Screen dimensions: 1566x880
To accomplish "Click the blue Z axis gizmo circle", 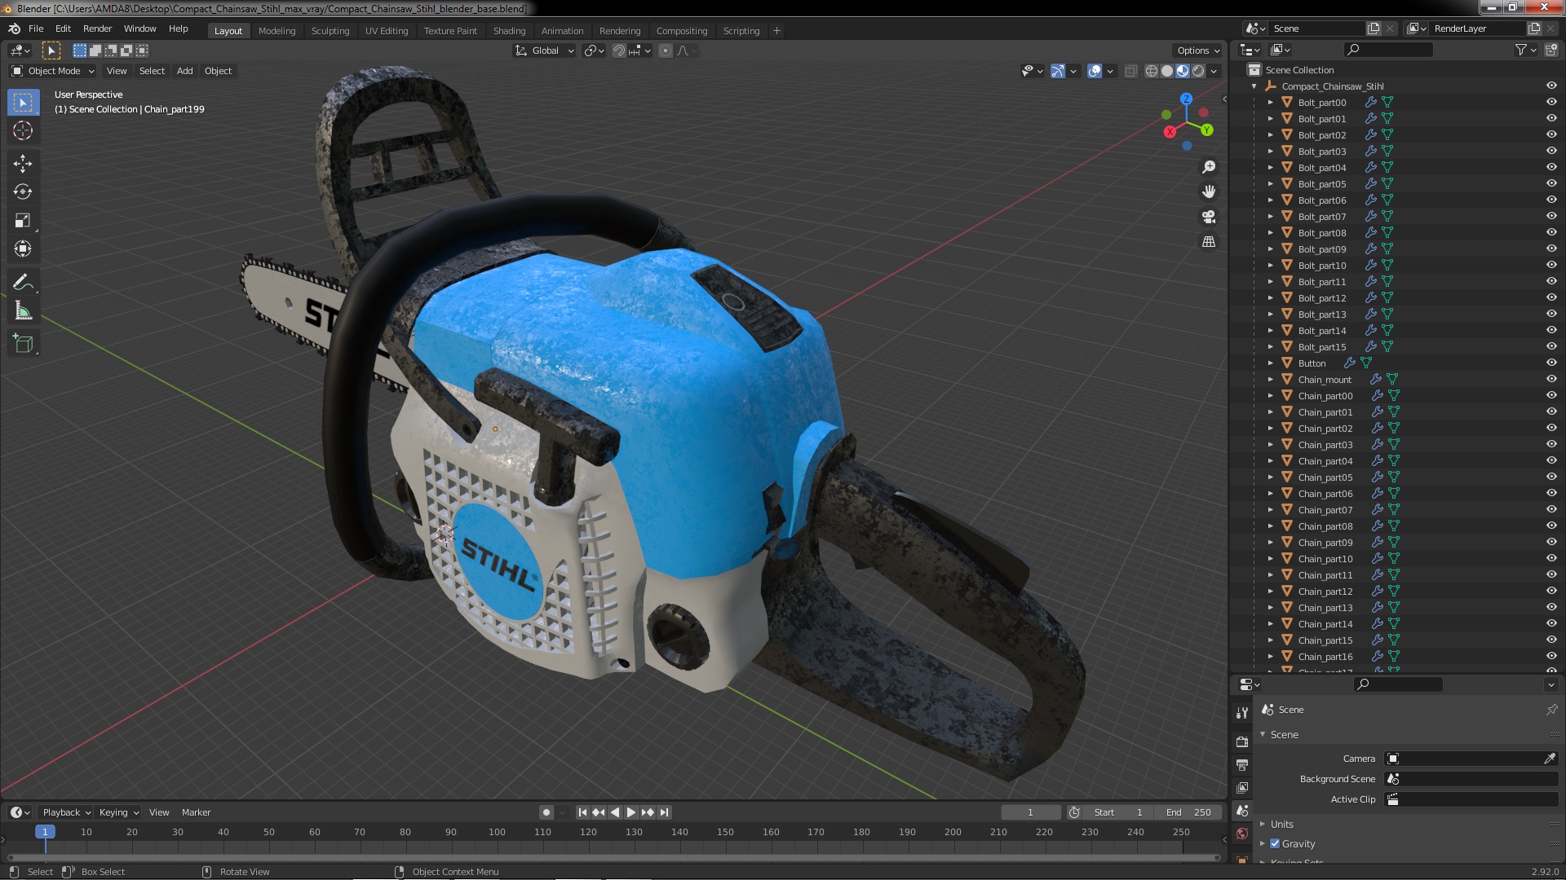I will [x=1186, y=99].
